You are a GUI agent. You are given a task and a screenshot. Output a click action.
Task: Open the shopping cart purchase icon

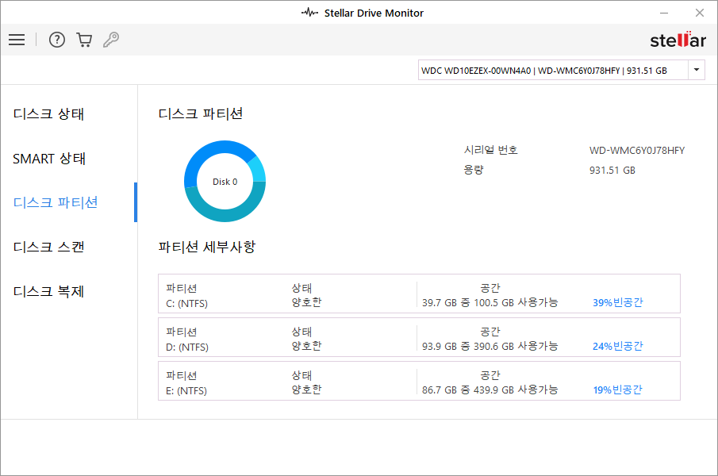83,40
